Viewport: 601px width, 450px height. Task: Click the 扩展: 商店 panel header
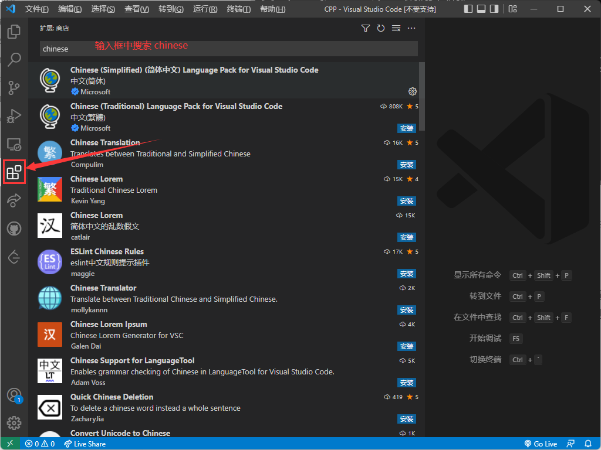point(55,28)
